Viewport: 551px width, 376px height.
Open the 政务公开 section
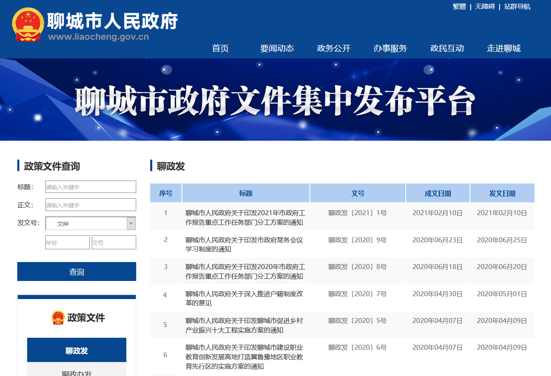(x=333, y=49)
